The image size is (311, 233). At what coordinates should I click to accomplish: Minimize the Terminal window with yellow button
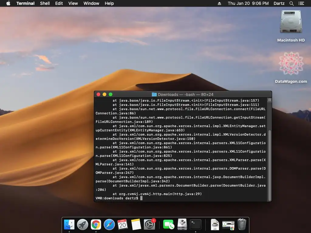[104, 95]
